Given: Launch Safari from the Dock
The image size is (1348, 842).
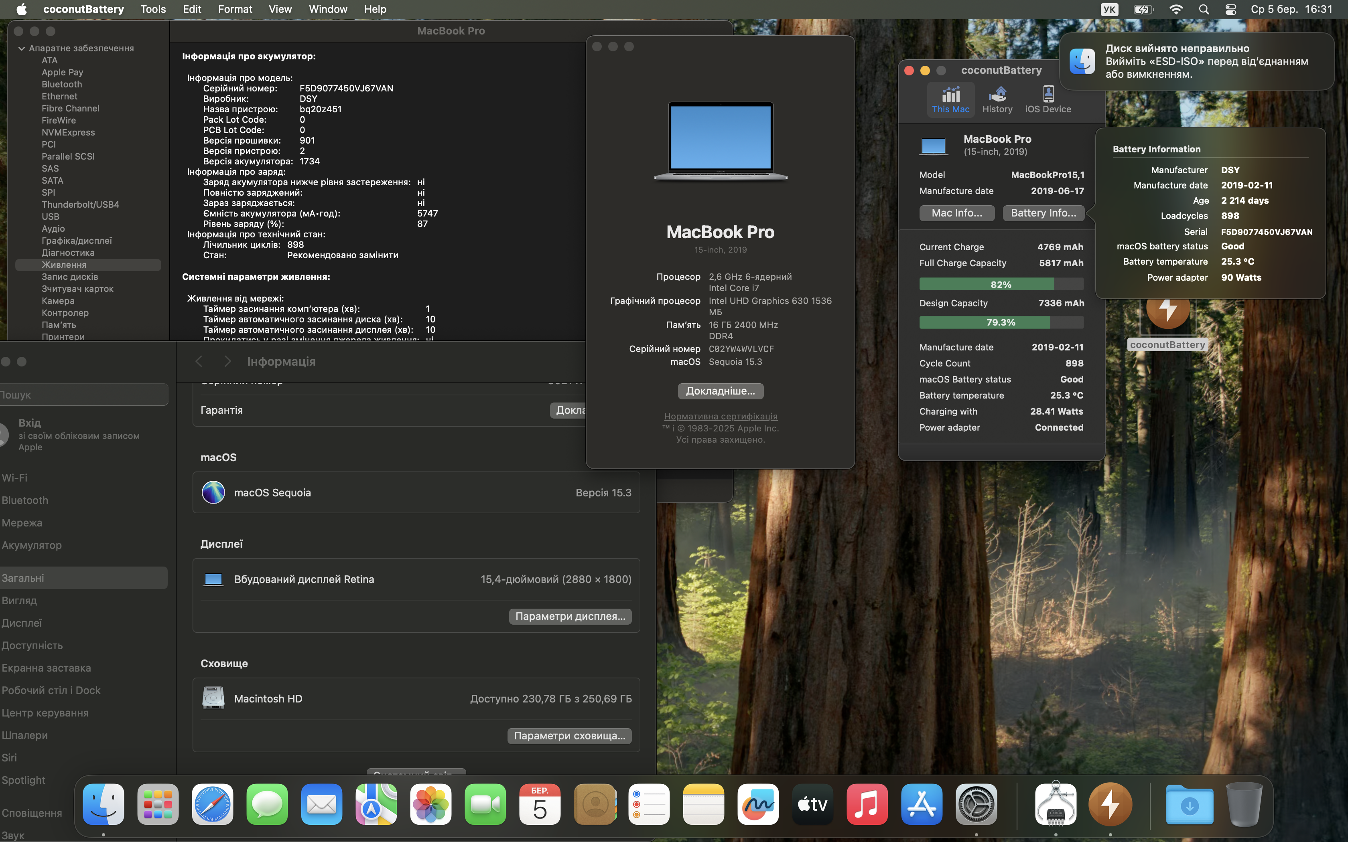Looking at the screenshot, I should tap(212, 804).
